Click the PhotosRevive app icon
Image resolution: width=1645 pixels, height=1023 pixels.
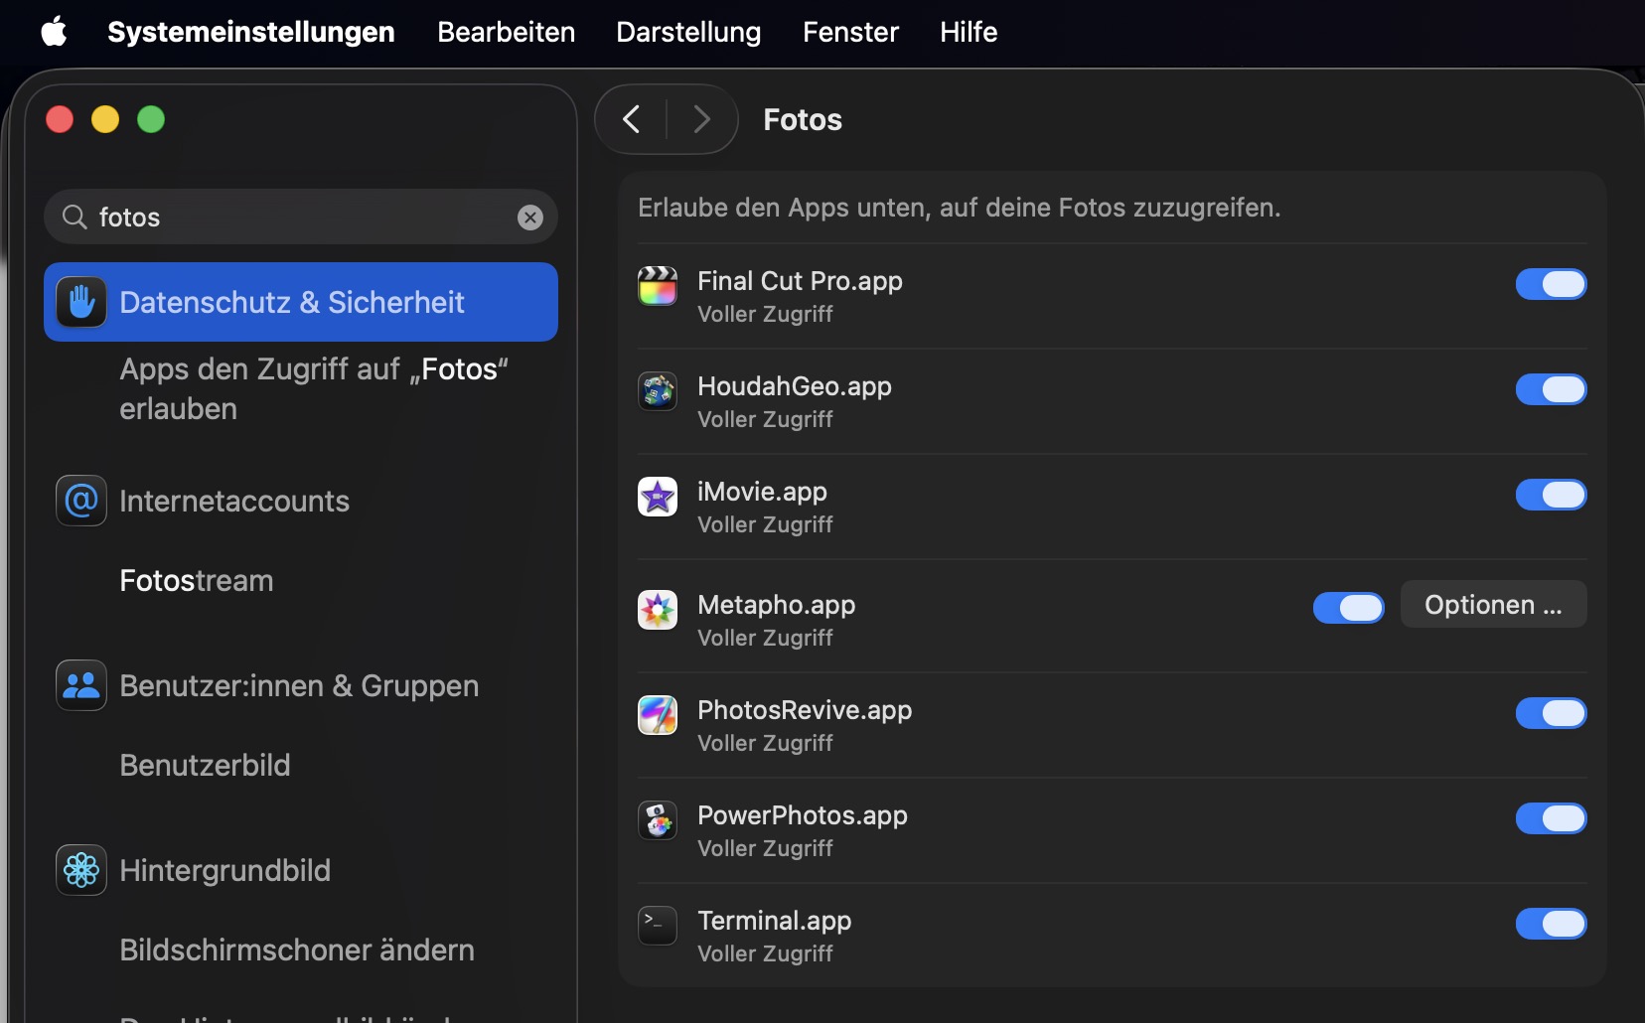(657, 715)
